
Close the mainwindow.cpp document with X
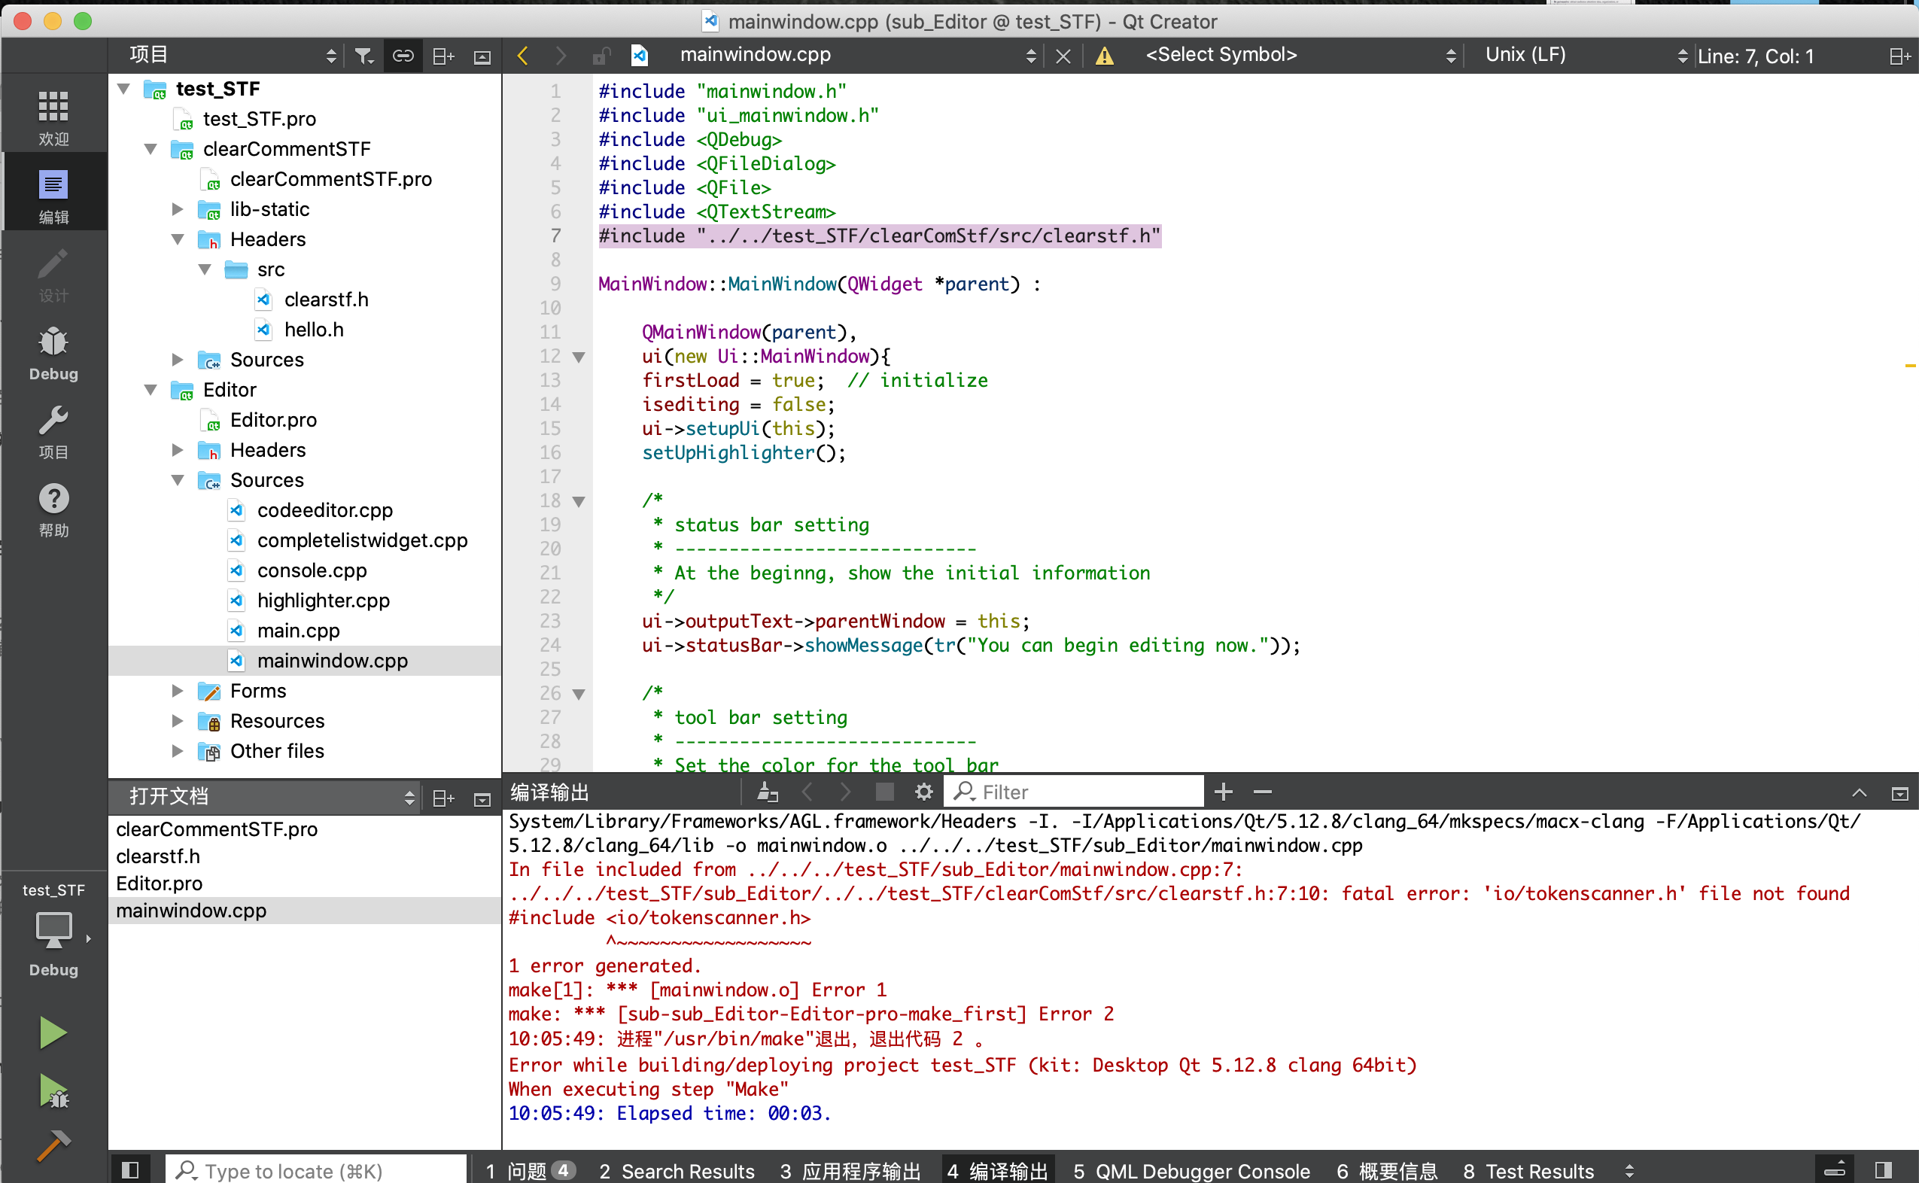(x=1063, y=56)
